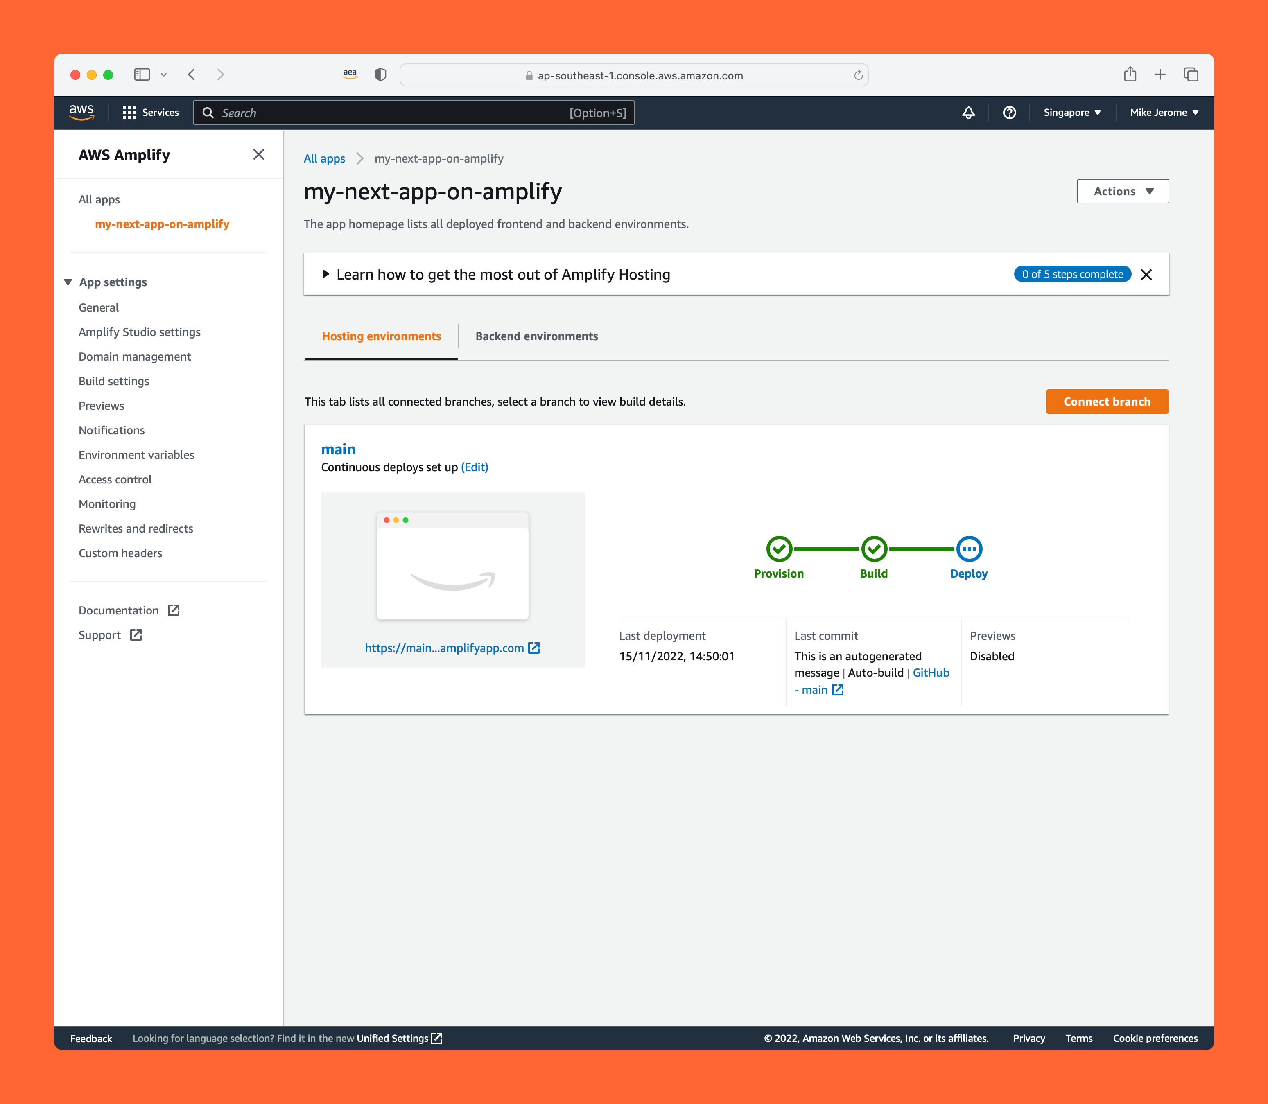Click the Build step checkmark icon

[x=874, y=548]
